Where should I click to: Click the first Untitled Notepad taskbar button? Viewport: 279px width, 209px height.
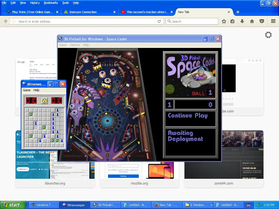(x=136, y=205)
